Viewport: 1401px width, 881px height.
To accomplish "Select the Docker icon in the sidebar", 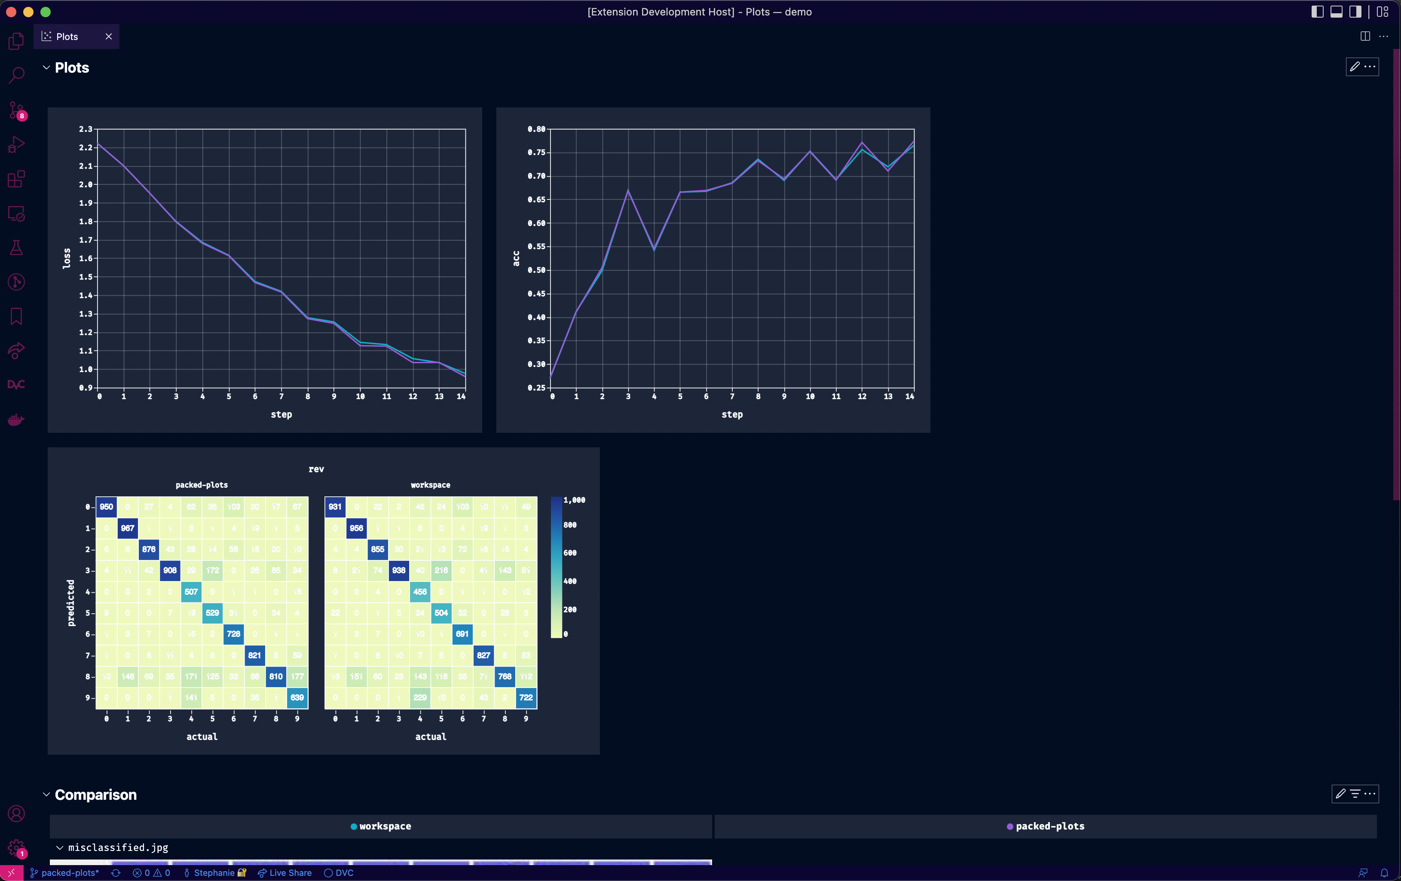I will click(16, 419).
